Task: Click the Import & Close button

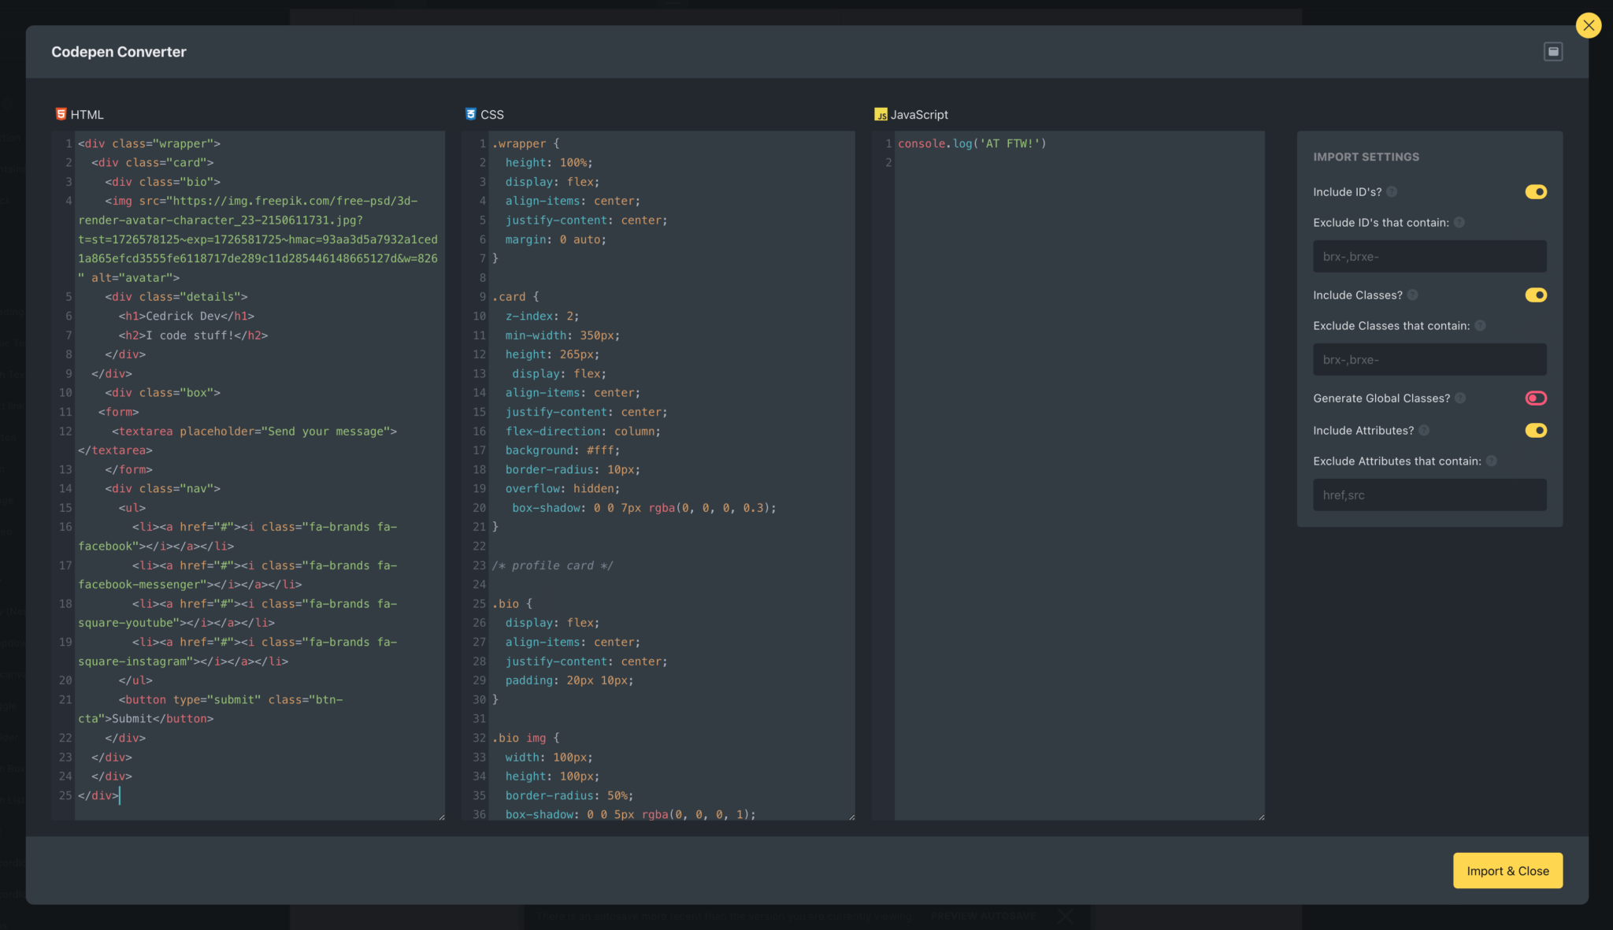Action: click(x=1507, y=871)
